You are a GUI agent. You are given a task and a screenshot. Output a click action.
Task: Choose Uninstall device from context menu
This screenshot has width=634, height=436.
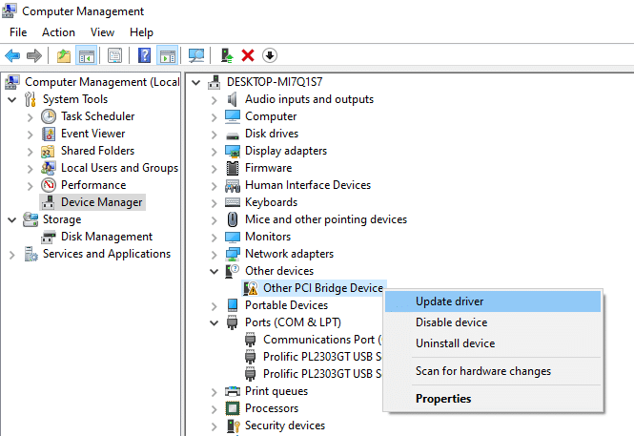click(x=493, y=343)
